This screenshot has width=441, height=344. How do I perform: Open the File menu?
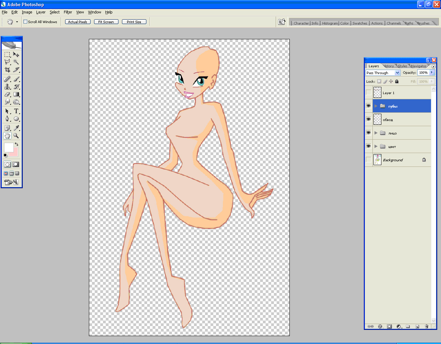[x=4, y=12]
